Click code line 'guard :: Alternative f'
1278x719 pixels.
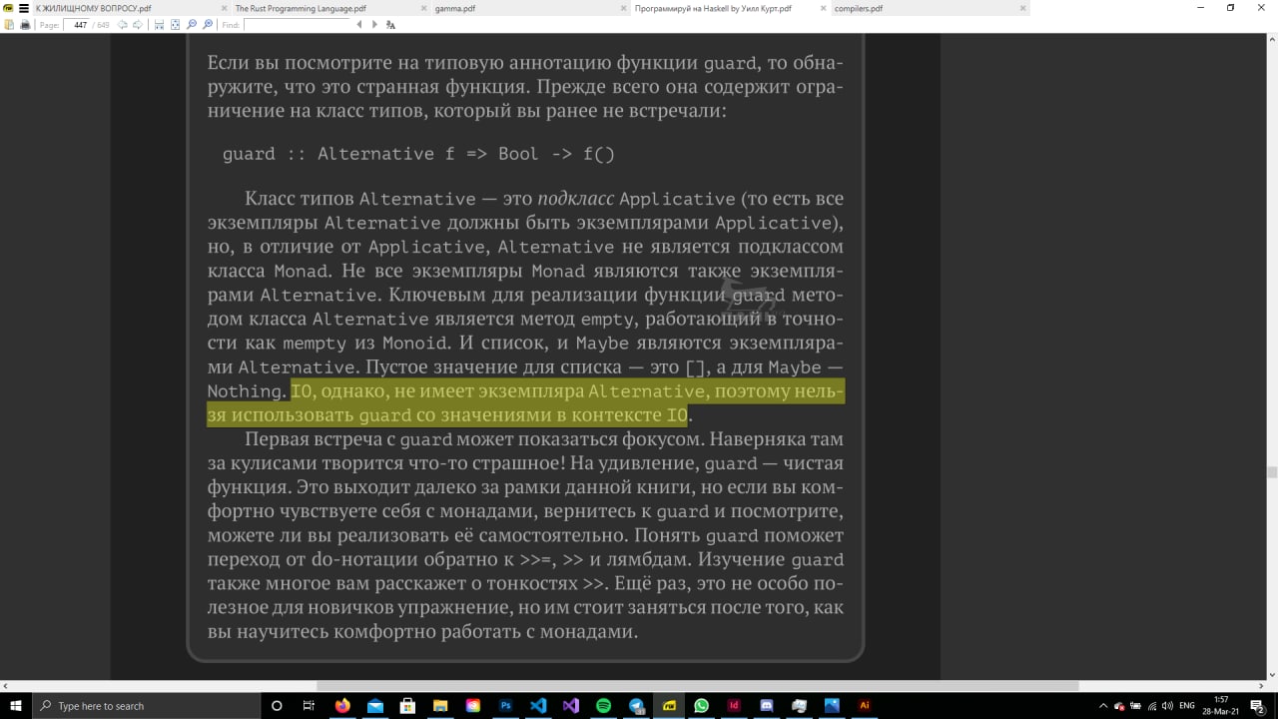[338, 154]
